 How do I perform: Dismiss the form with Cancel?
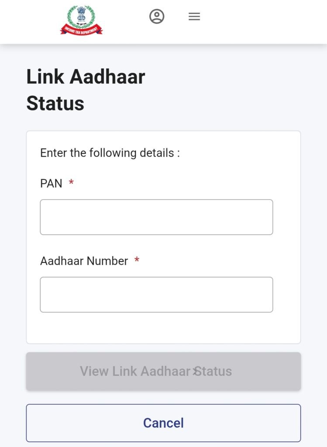click(163, 423)
